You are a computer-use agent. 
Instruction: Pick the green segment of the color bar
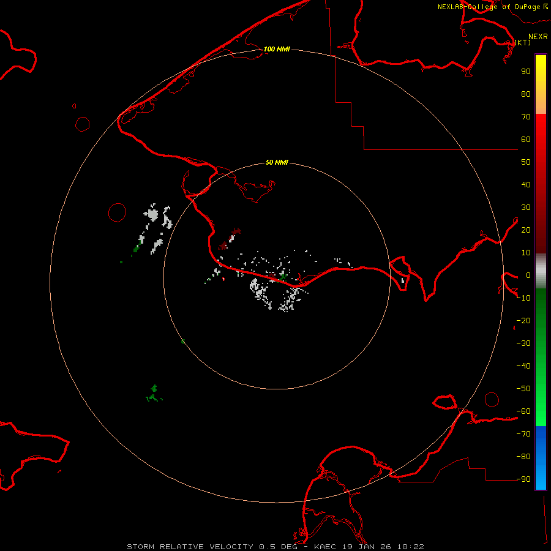541,358
